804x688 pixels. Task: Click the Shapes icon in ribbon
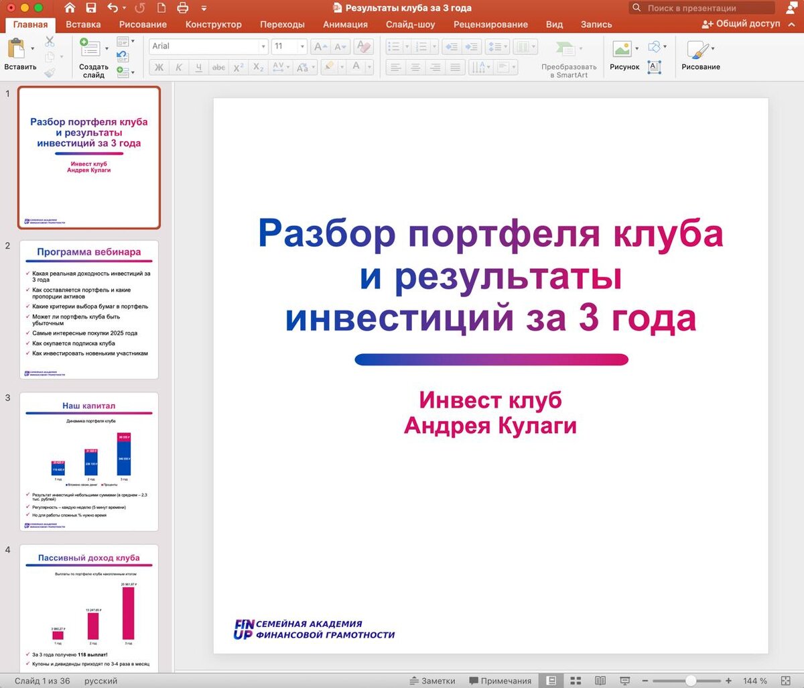click(655, 47)
